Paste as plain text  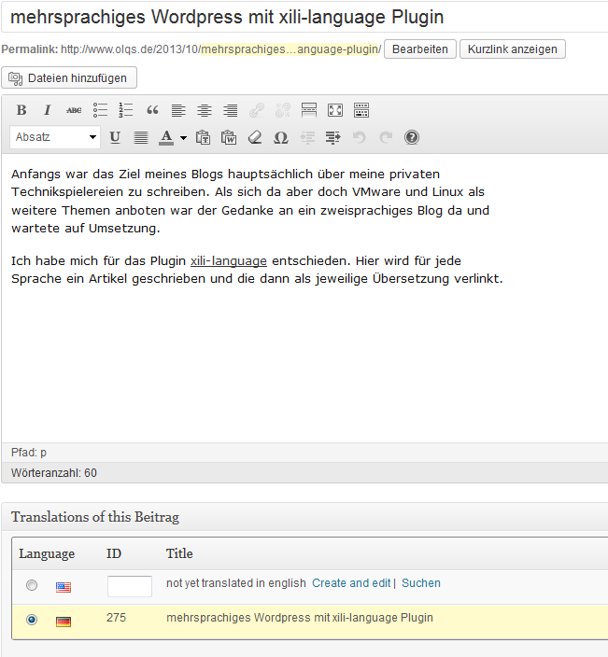[203, 137]
